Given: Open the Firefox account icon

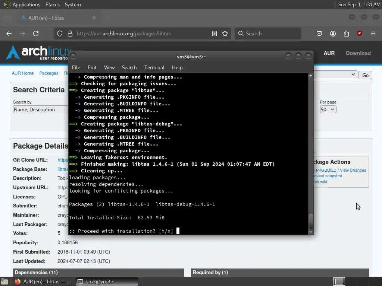Looking at the screenshot, I should pos(333,34).
